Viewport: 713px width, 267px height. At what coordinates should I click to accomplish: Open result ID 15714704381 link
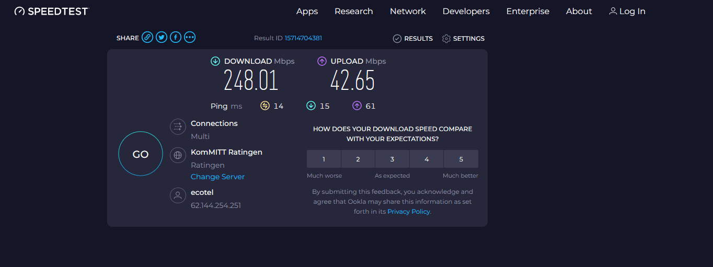pyautogui.click(x=303, y=38)
